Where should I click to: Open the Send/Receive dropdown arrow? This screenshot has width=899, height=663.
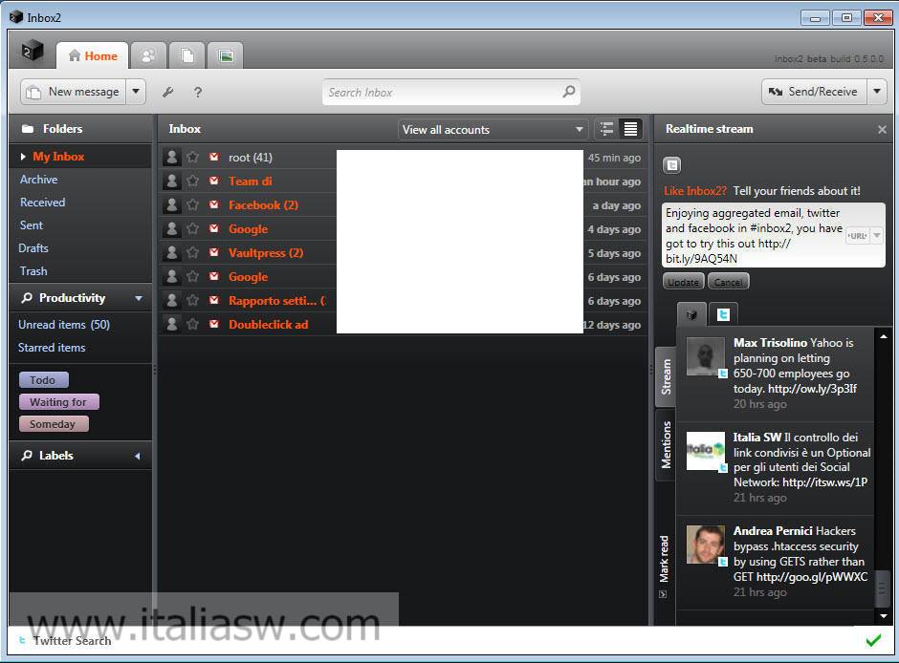click(x=877, y=92)
